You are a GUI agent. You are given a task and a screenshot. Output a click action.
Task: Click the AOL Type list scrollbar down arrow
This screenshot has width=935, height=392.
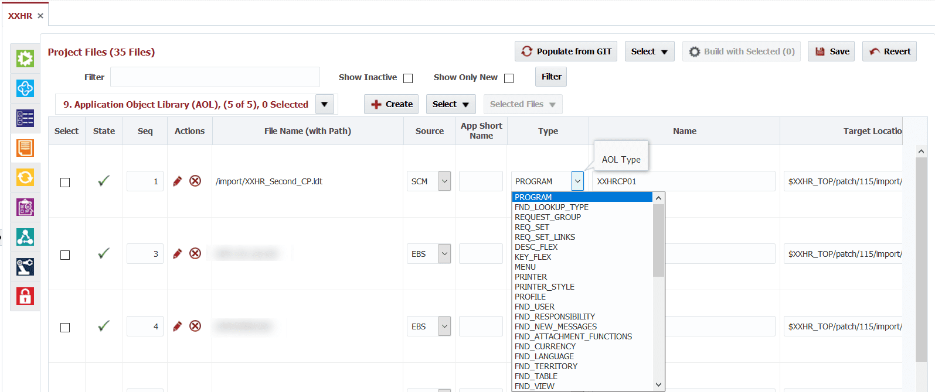coord(659,384)
